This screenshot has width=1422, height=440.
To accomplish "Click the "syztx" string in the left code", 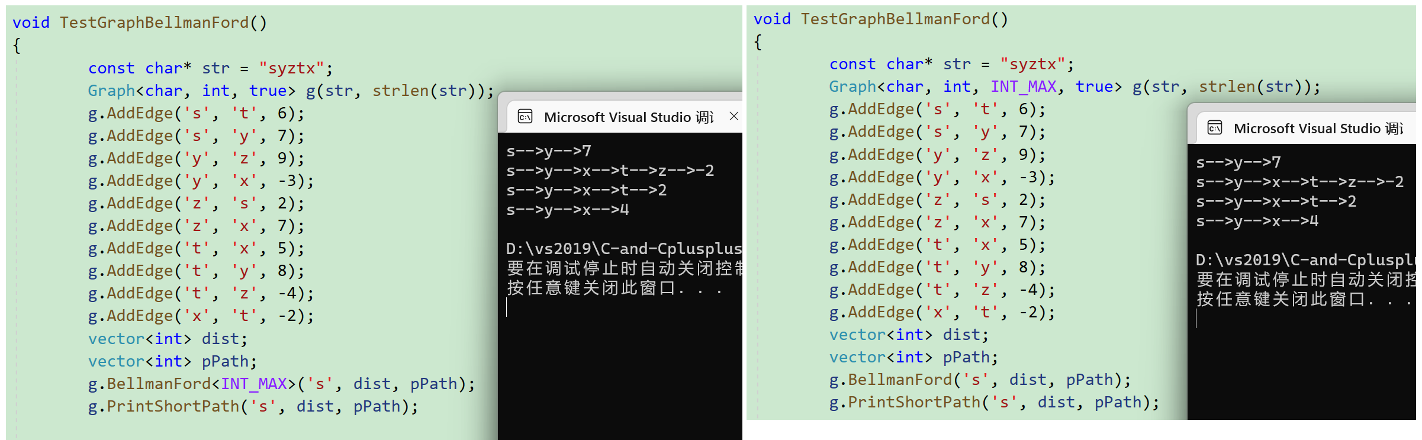I will tap(291, 68).
